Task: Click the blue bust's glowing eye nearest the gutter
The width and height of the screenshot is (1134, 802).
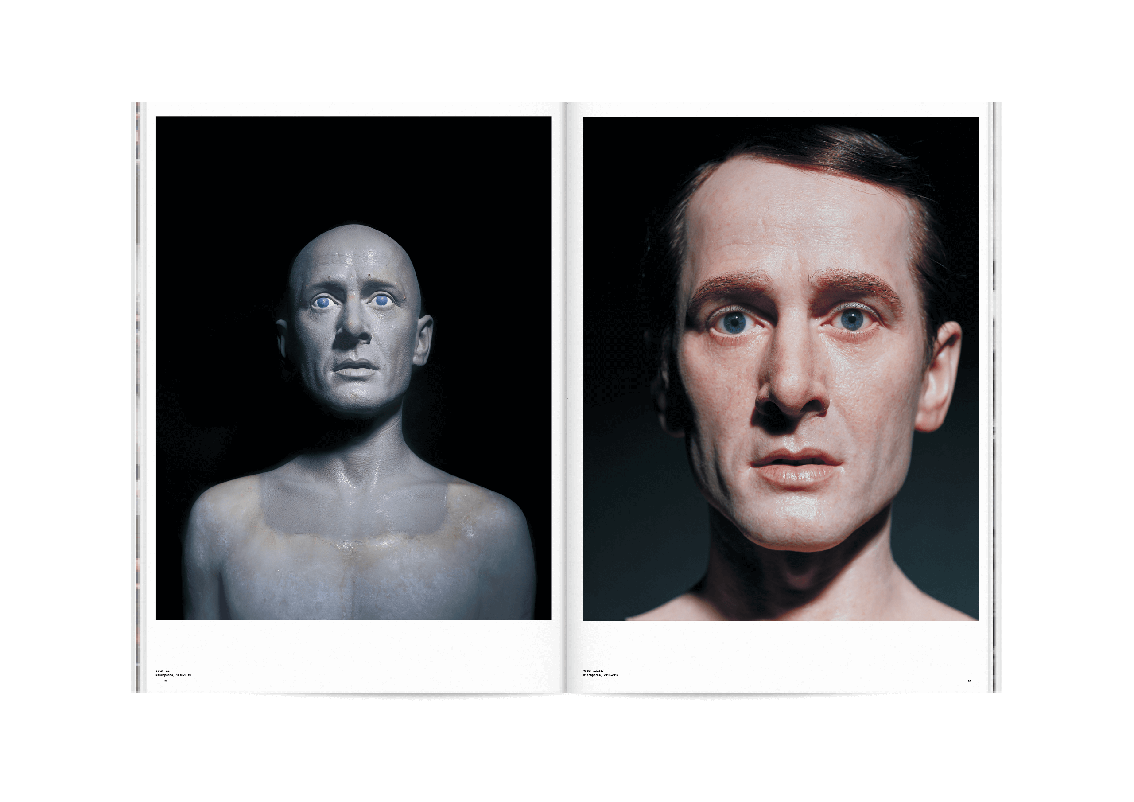Action: (381, 300)
